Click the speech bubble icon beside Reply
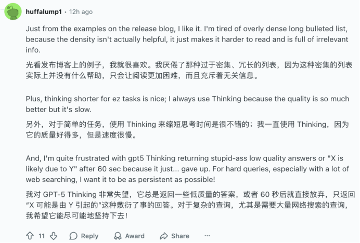The image size is (360, 243). [x=73, y=236]
